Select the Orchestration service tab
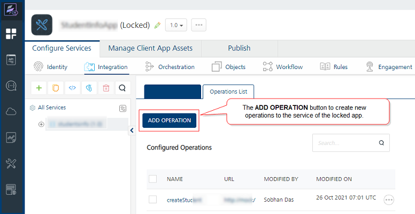Viewport: 415px width, 214px height. (170, 67)
